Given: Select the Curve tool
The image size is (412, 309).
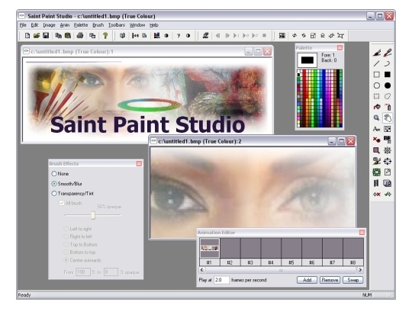Looking at the screenshot, I should click(388, 63).
